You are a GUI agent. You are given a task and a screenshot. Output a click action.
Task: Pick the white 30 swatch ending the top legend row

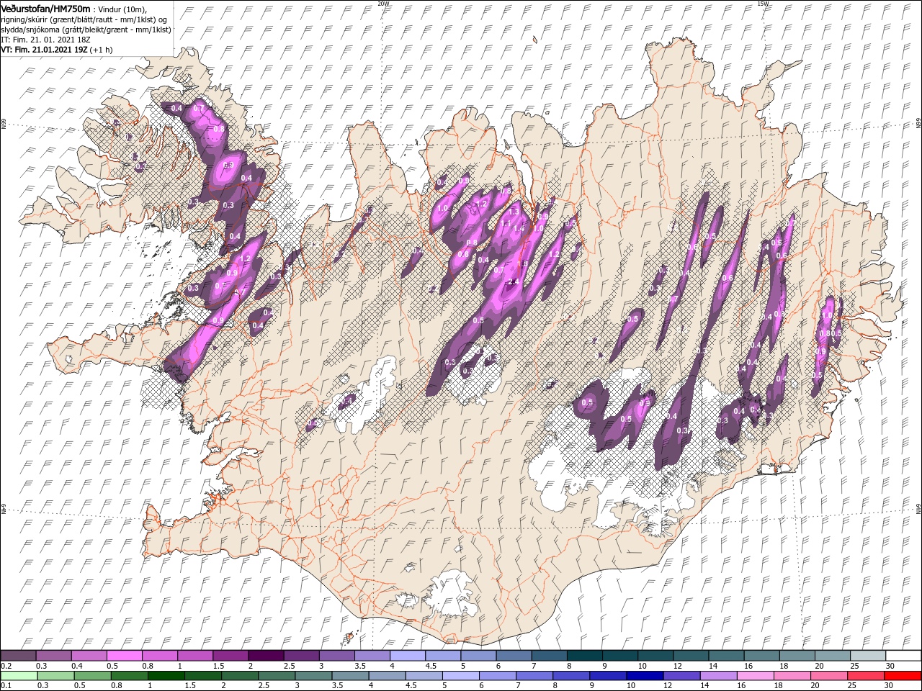tap(903, 656)
